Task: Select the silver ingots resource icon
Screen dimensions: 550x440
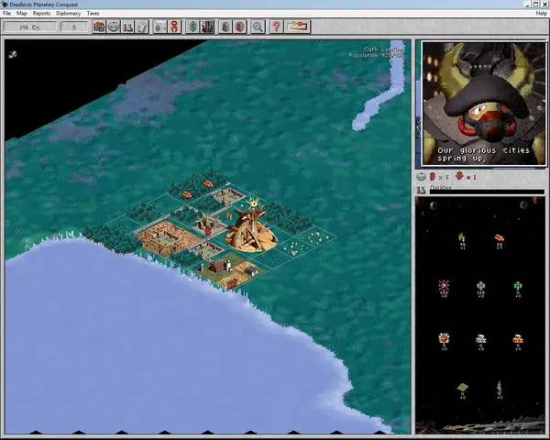Action: tap(481, 338)
